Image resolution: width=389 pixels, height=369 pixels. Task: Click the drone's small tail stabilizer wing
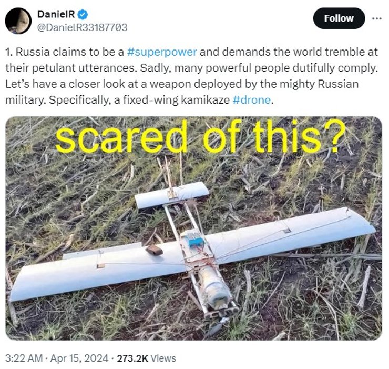pyautogui.click(x=171, y=194)
